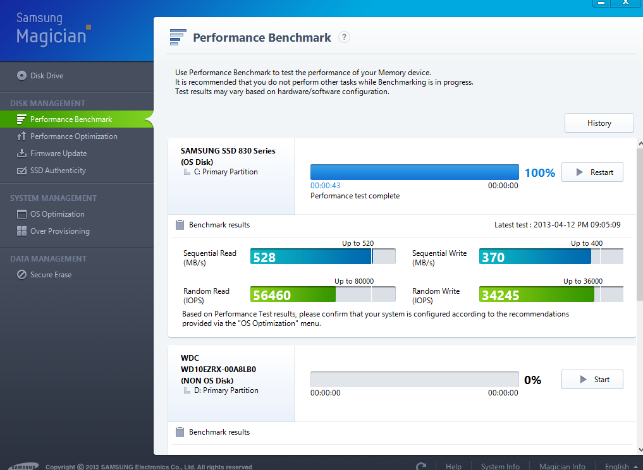Click the Random Write IOPS result bar

(x=551, y=294)
